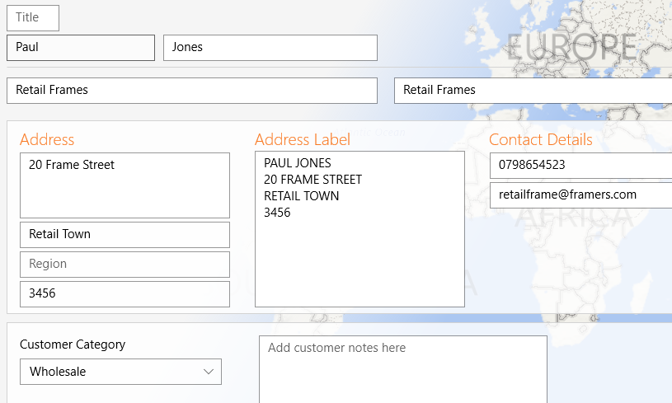This screenshot has width=672, height=403.
Task: Click inside the Address Label text box
Action: pyautogui.click(x=359, y=229)
